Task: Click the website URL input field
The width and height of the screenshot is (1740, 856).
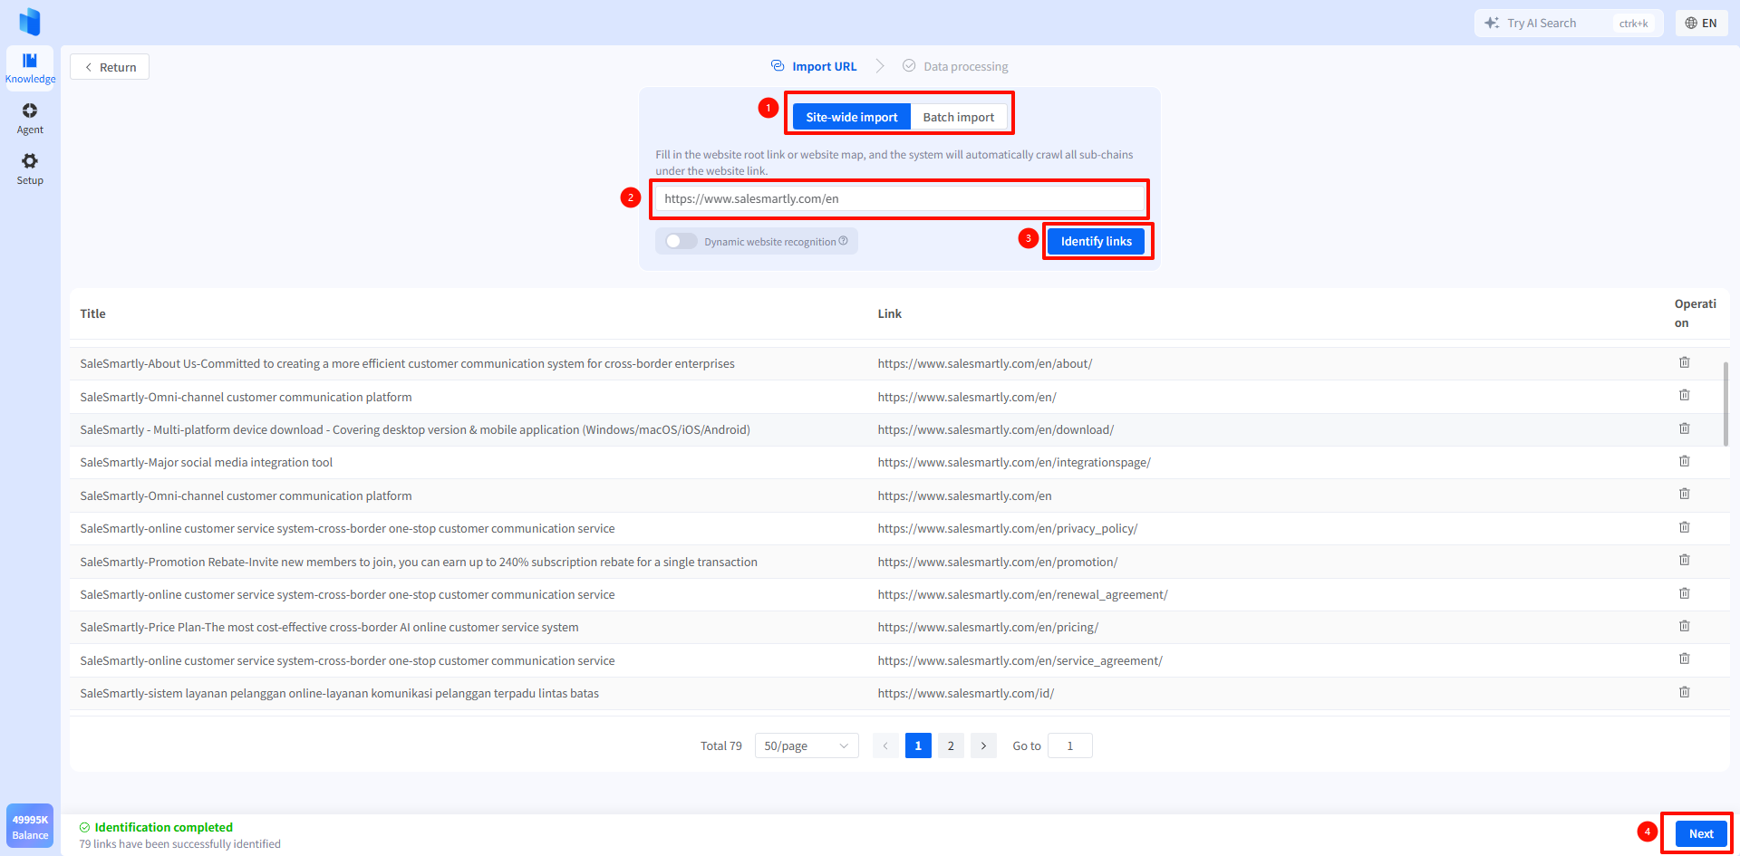Action: click(x=900, y=198)
